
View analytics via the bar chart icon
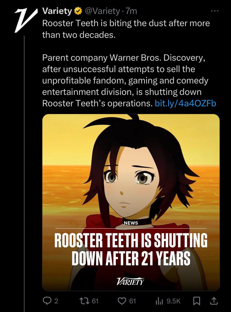[x=159, y=301]
